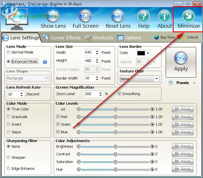203x178 pixels.
Task: Click the black Lens Border color swatch
Action: 141,53
